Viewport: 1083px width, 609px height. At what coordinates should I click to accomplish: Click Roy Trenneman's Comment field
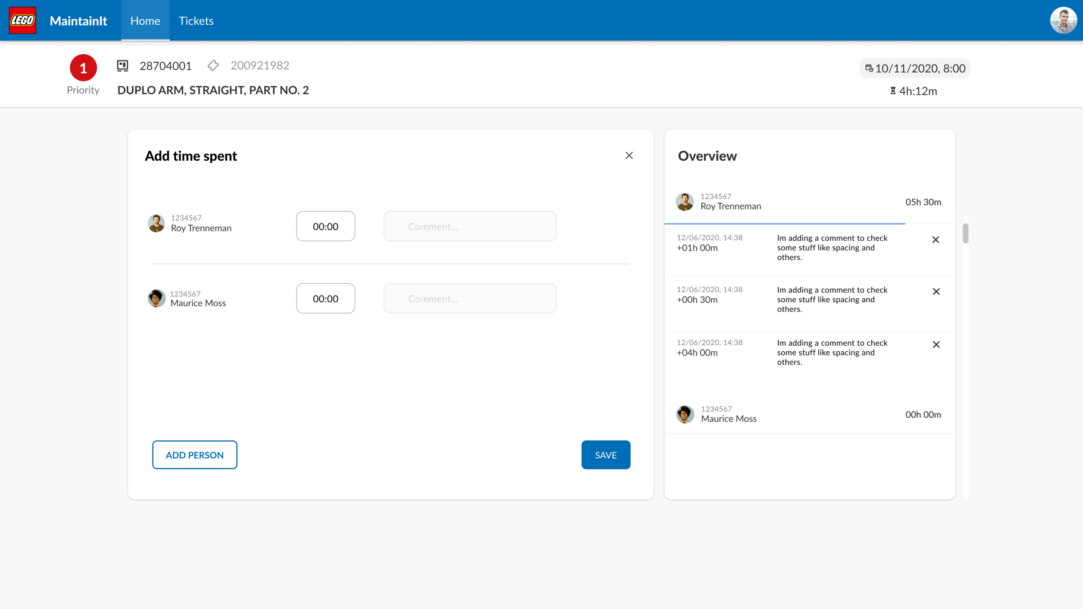(470, 226)
